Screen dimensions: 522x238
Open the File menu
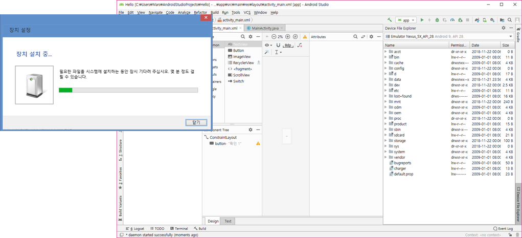click(x=121, y=12)
